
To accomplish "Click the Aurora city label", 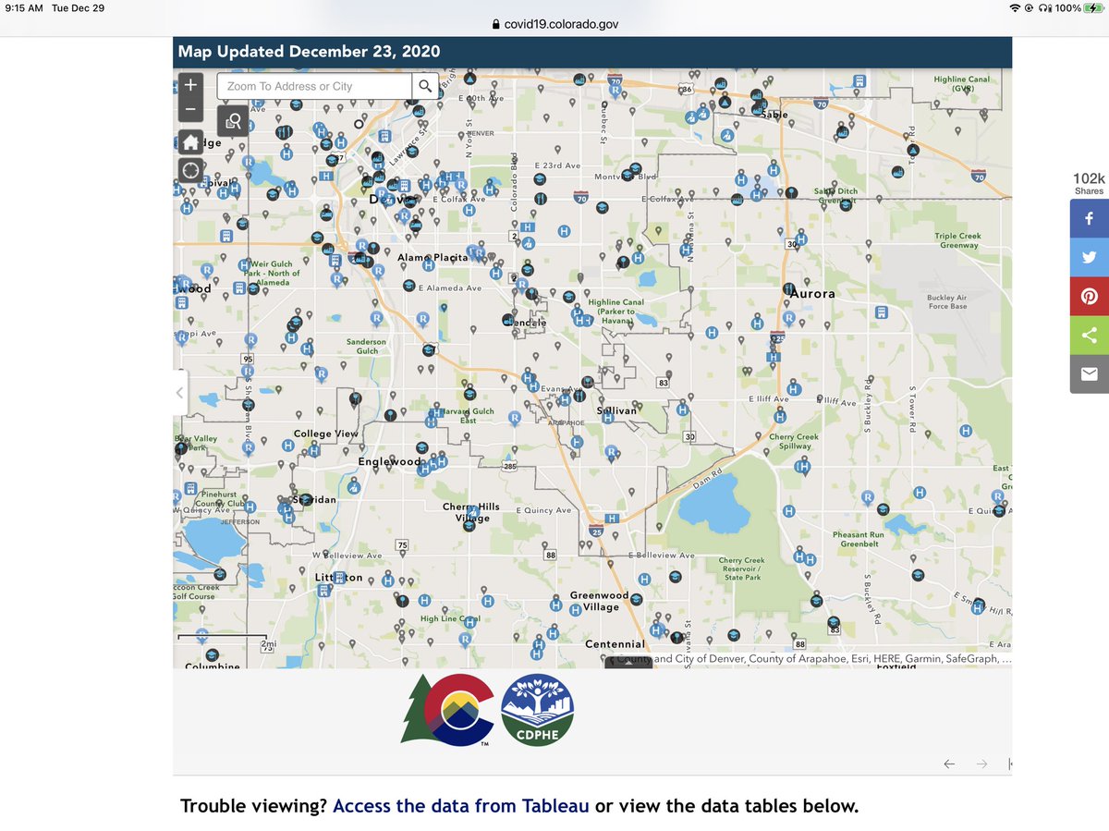I will (813, 293).
